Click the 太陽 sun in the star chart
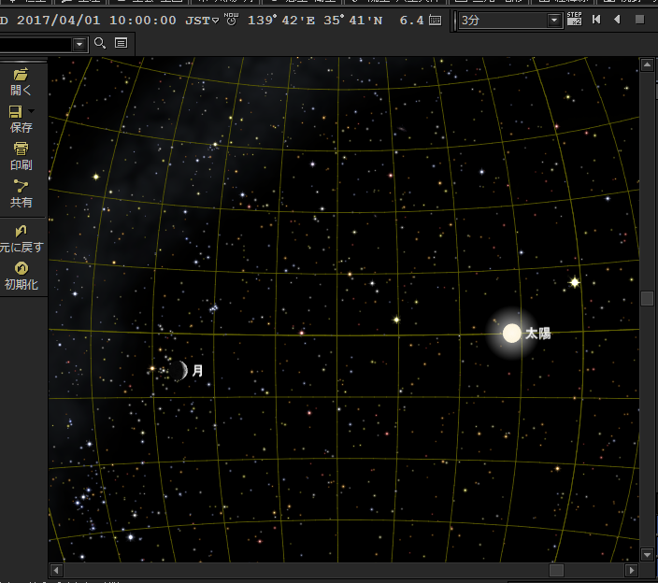 [511, 333]
